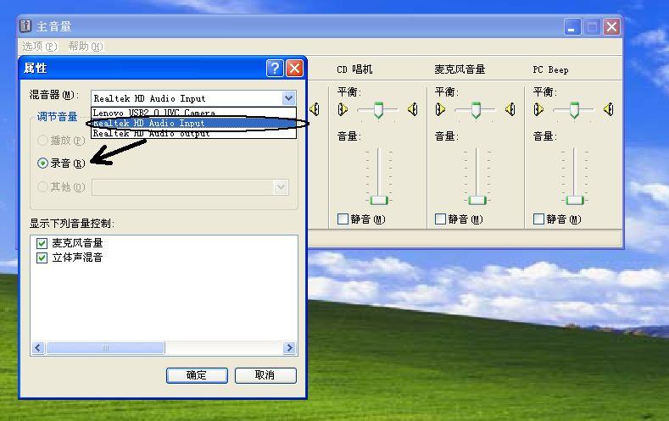
Task: Click the 调节音量 group label
Action: [57, 117]
